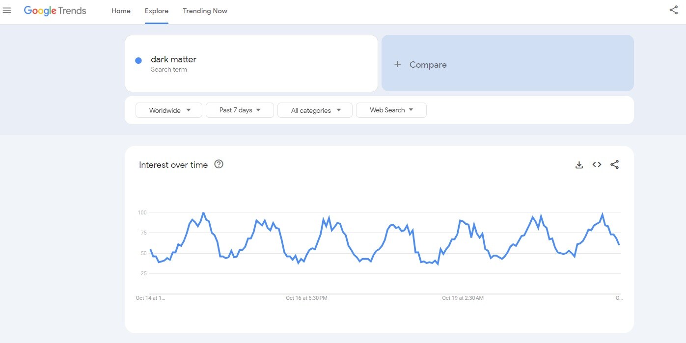Click the blue dot color indicator
Viewport: 686px width, 343px height.
coord(138,60)
